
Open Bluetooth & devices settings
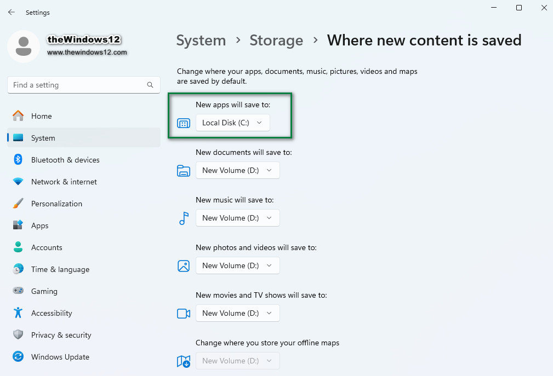click(84, 159)
